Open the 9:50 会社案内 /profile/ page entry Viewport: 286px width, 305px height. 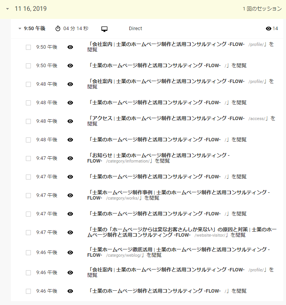coord(180,47)
